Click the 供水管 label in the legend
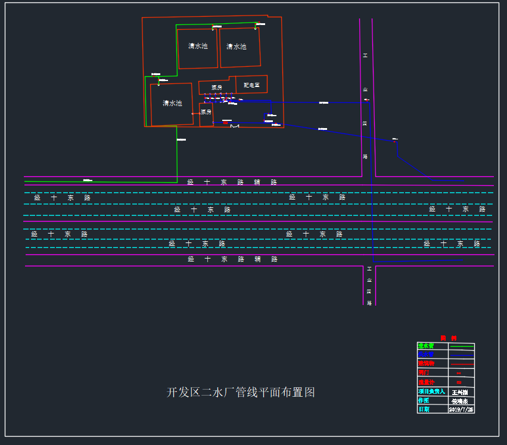The width and height of the screenshot is (507, 445). coord(425,354)
